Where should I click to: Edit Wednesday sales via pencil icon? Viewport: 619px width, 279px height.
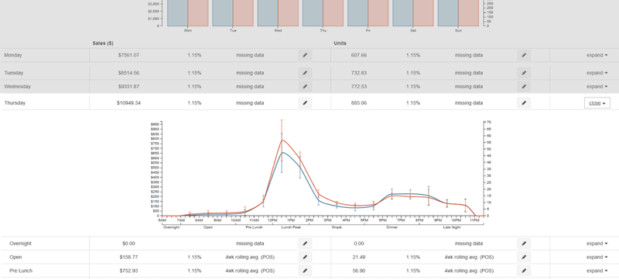point(305,87)
